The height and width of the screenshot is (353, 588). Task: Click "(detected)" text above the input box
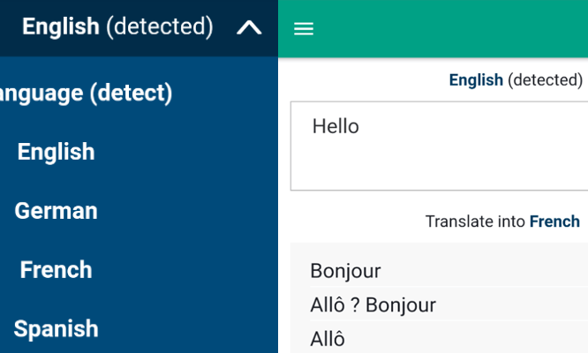pyautogui.click(x=545, y=80)
